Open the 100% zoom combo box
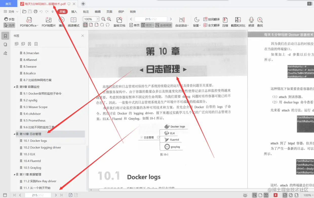Screen dimensions: 314x198 (x=91, y=19)
